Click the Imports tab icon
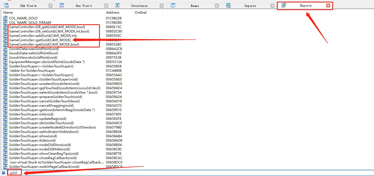Image resolution: width=374 pixels, height=176 pixels. (228, 5)
